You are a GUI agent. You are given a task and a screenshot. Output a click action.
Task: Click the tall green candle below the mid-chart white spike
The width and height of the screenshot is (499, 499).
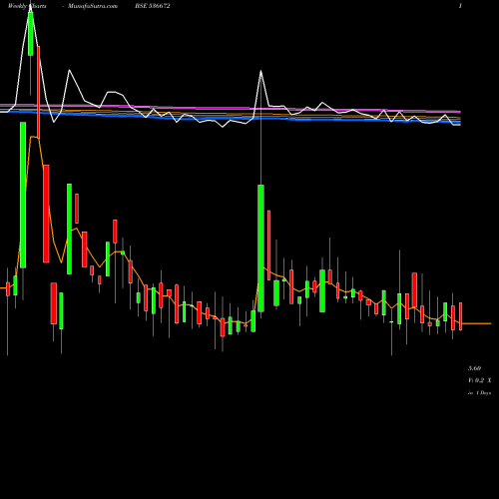(261, 249)
